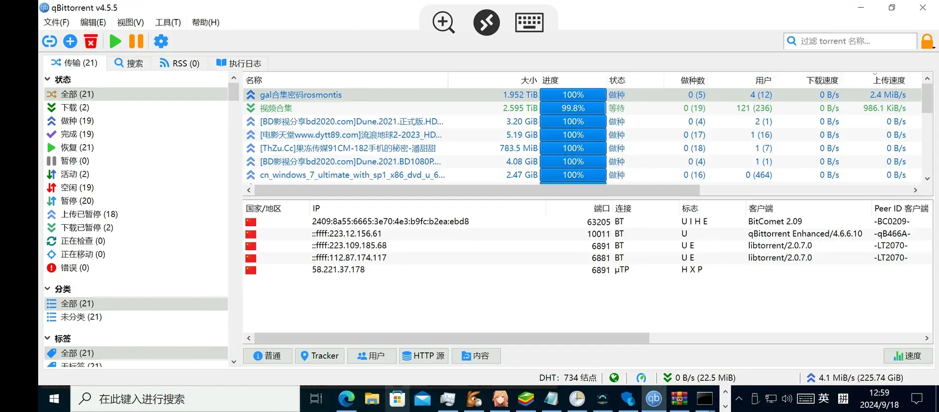
Task: Select the 流浪地球2-2023 torrent row
Action: pos(582,135)
